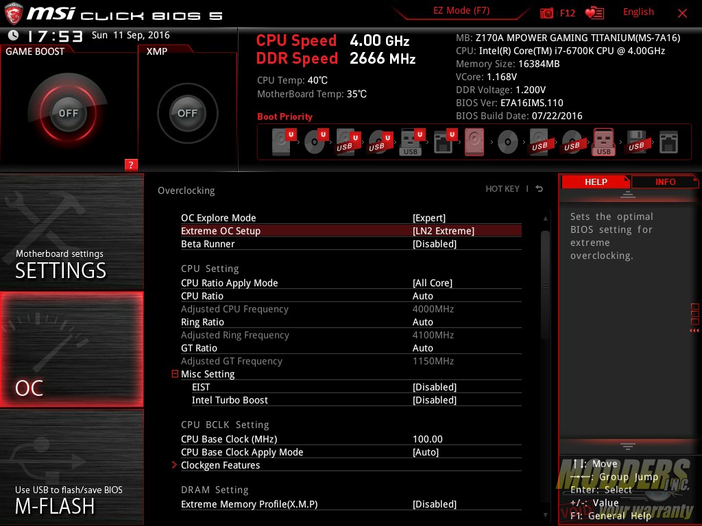This screenshot has width=702, height=526.
Task: Select the legacy CD/DVD boot icon without badge
Action: pyautogui.click(x=508, y=142)
